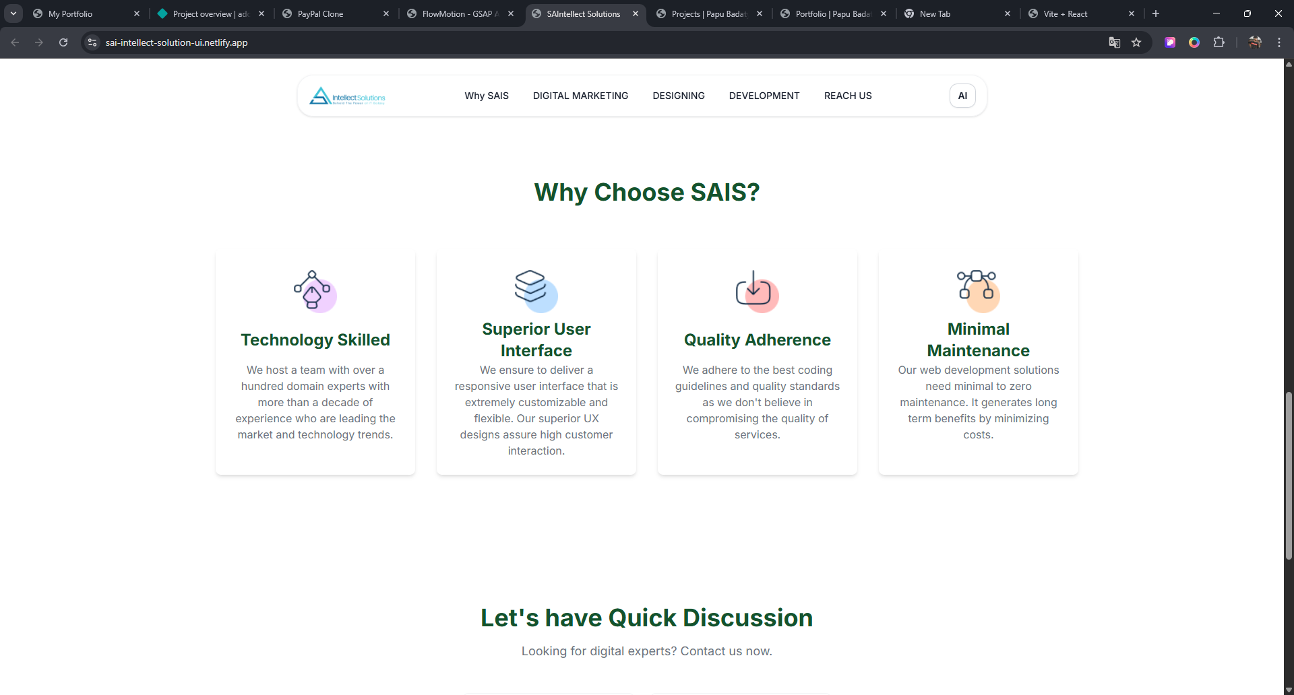Open the browser Extensions puzzle icon
The width and height of the screenshot is (1294, 695).
[x=1219, y=42]
